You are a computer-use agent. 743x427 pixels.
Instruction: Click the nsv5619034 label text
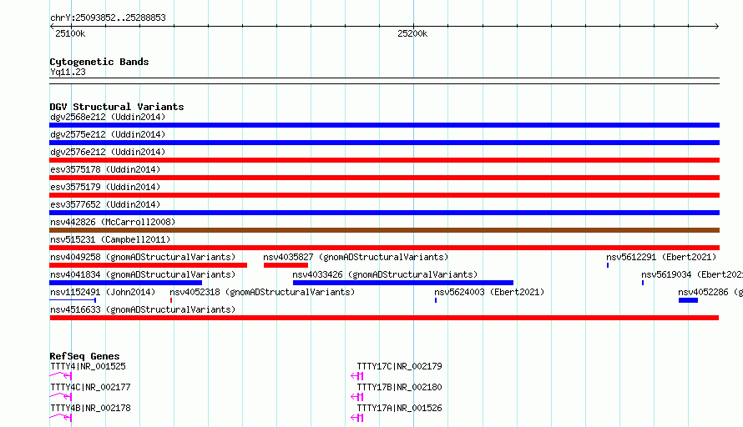tap(692, 274)
